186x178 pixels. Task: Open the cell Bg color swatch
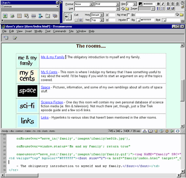pyautogui.click(x=138, y=20)
